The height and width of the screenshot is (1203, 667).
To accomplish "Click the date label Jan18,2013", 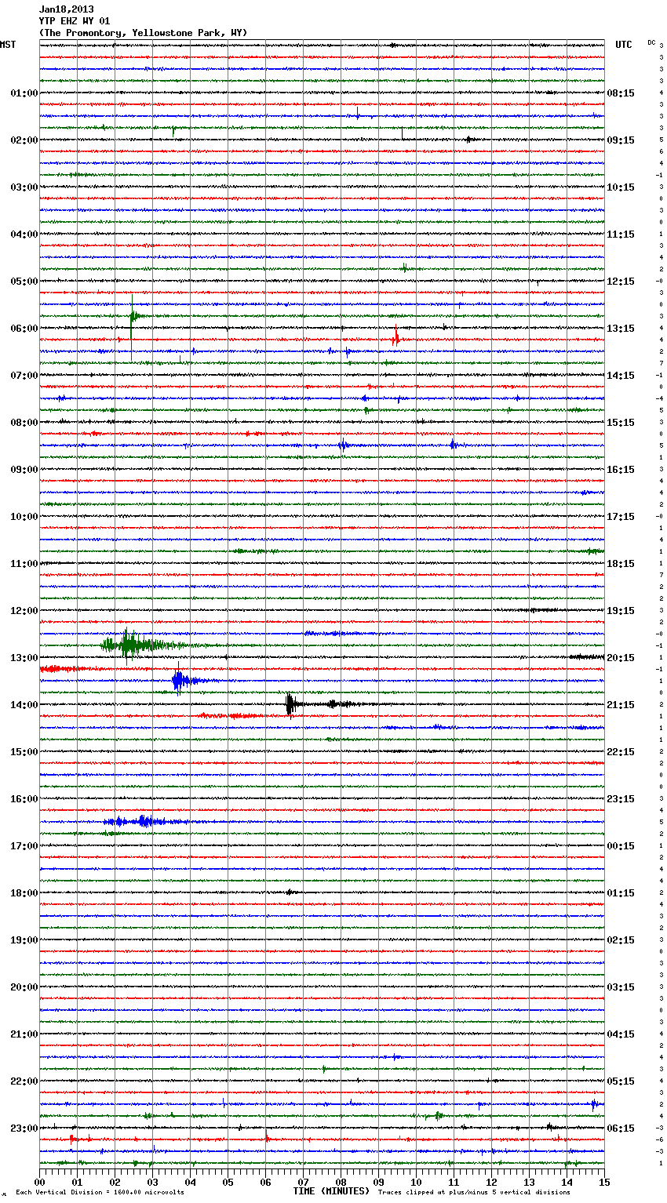I will pos(67,9).
